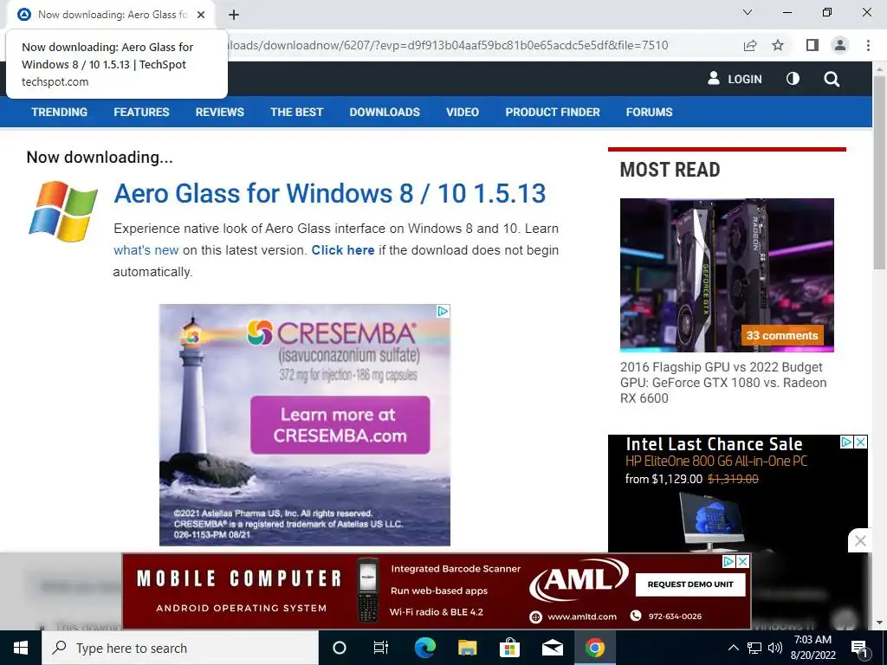Open the Chrome profile avatar icon
Screen dimensions: 887x665
tap(840, 45)
